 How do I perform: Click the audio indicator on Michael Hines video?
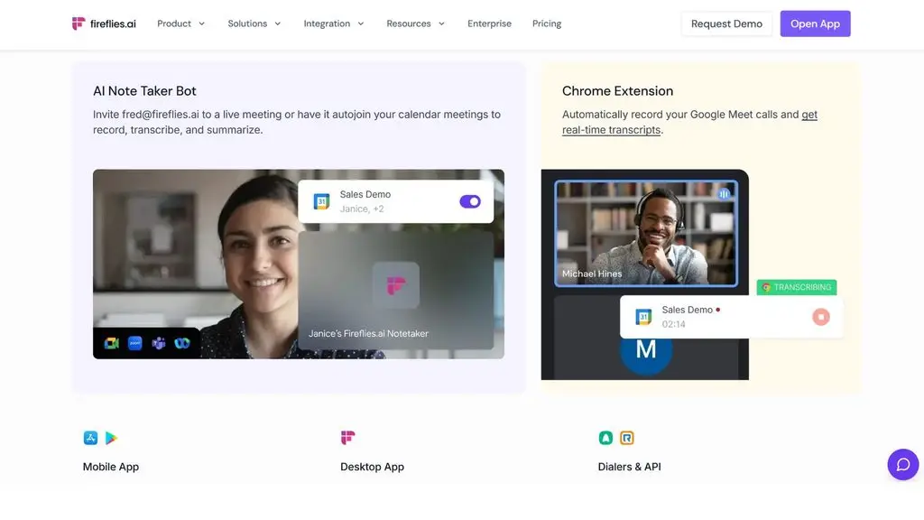tap(724, 193)
